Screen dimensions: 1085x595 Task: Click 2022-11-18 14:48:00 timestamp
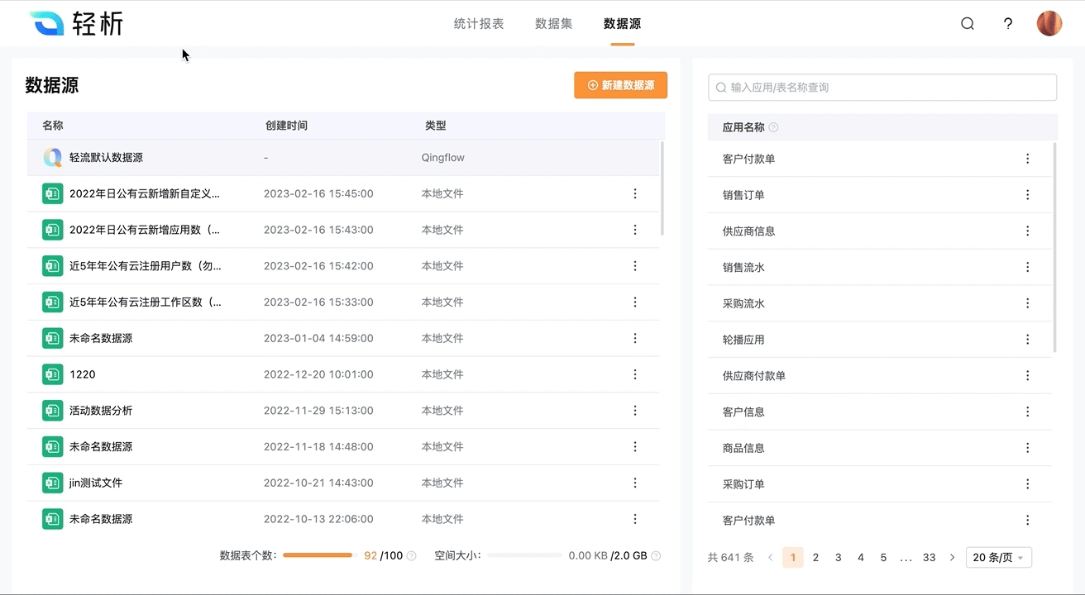(x=318, y=447)
